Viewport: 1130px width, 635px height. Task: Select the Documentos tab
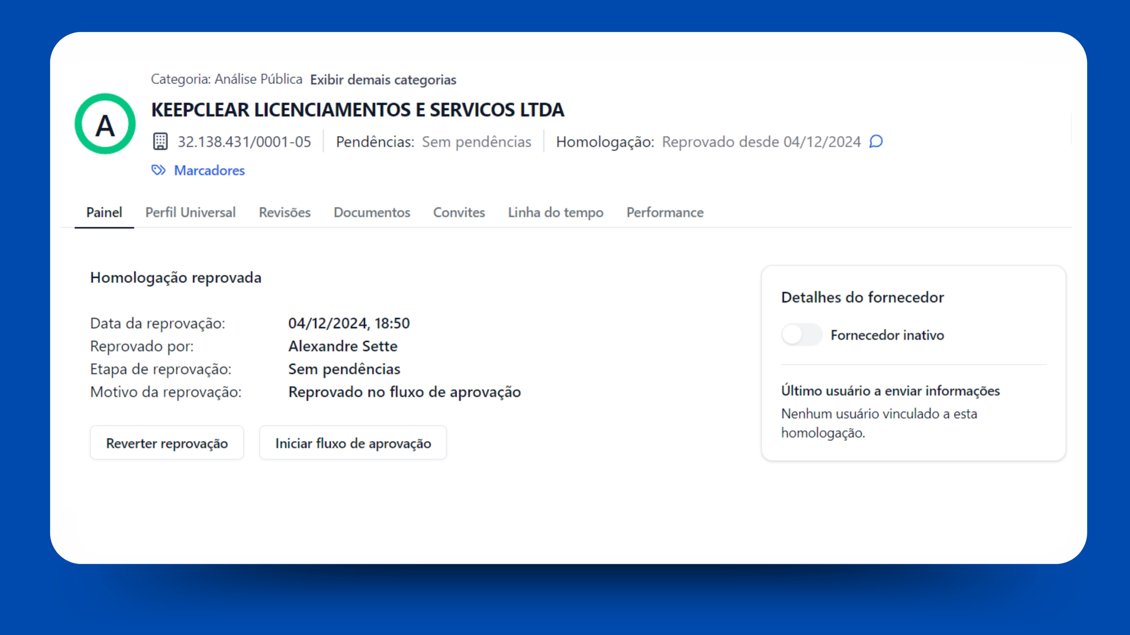pyautogui.click(x=372, y=213)
